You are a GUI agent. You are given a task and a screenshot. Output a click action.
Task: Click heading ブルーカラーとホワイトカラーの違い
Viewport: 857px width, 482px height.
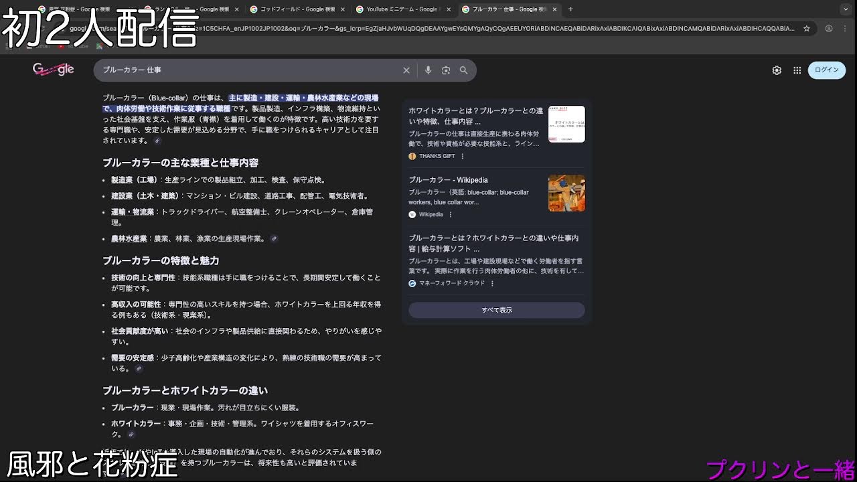click(x=185, y=390)
